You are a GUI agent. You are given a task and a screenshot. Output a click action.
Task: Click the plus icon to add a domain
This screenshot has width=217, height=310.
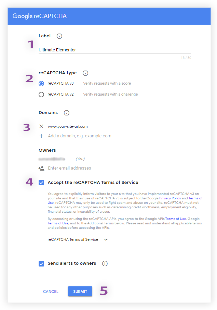41,136
